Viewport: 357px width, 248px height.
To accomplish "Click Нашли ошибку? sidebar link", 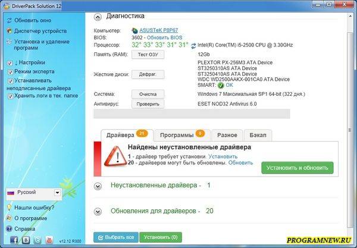I will click(35, 208).
